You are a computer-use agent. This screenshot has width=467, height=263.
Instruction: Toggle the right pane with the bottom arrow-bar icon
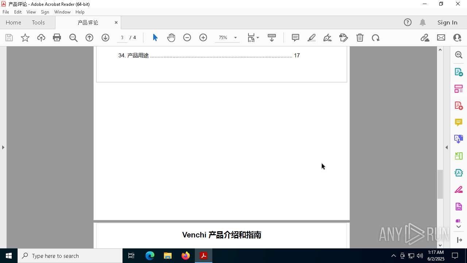point(459,240)
